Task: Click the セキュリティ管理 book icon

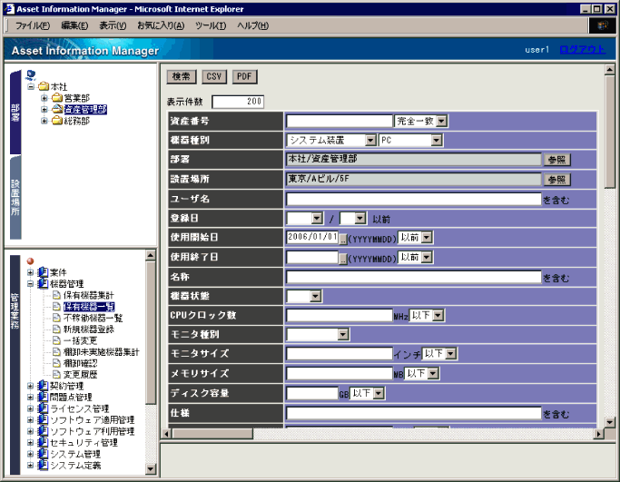Action: click(x=43, y=443)
